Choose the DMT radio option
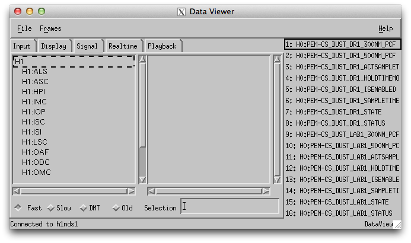This screenshot has width=411, height=243. tap(83, 208)
